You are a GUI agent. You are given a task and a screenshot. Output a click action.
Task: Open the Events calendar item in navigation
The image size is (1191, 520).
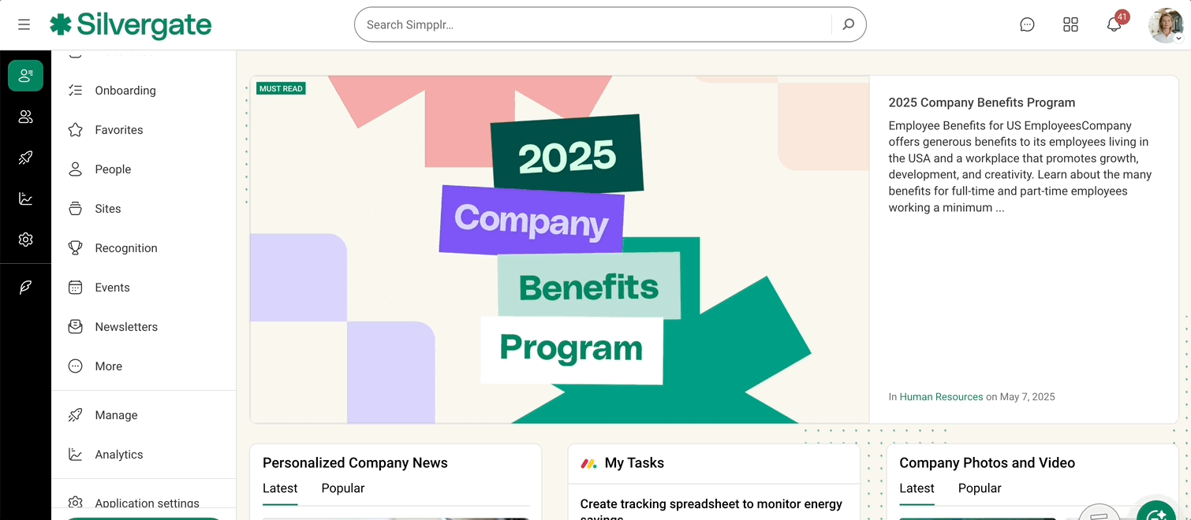(x=112, y=287)
